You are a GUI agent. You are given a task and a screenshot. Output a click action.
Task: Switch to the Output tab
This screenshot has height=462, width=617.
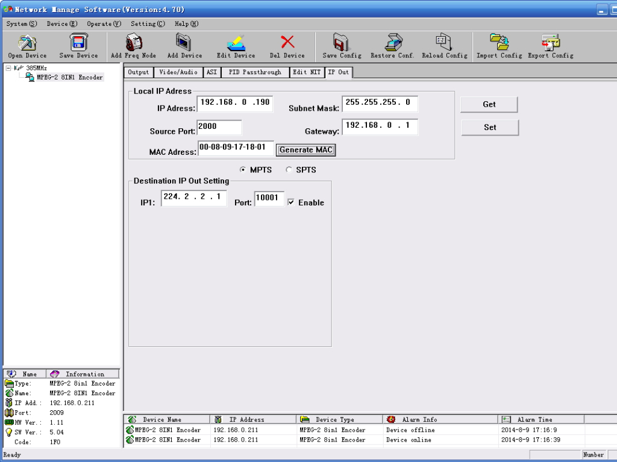139,72
